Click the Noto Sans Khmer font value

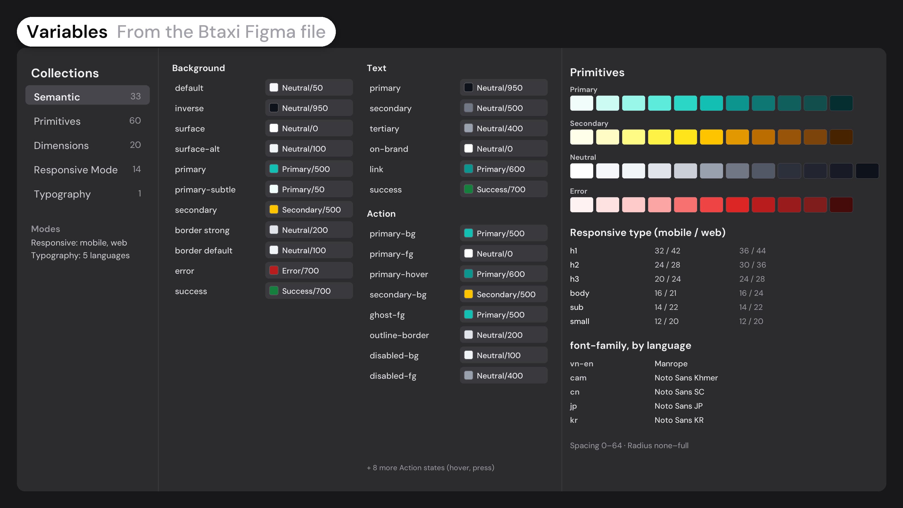coord(686,378)
